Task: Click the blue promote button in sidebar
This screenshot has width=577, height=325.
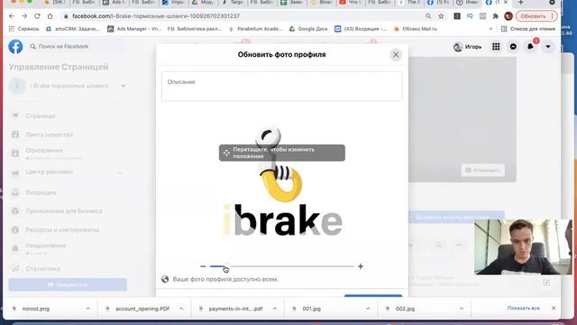Action: [68, 285]
